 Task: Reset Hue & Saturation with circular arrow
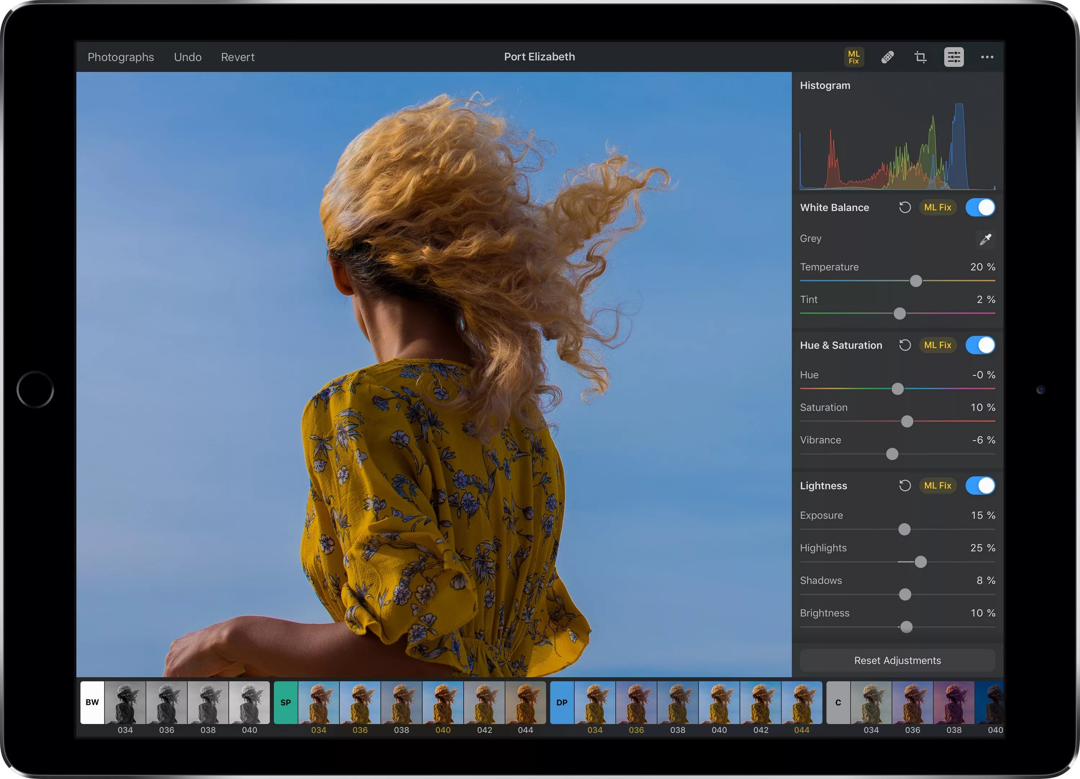click(x=904, y=345)
